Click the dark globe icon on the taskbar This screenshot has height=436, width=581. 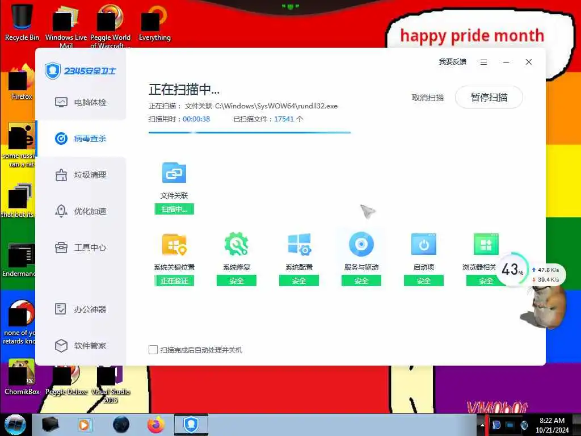pyautogui.click(x=121, y=425)
